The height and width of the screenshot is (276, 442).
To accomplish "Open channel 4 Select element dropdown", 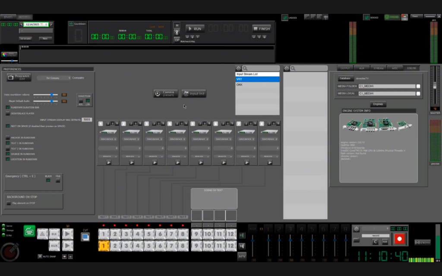I will click(177, 139).
